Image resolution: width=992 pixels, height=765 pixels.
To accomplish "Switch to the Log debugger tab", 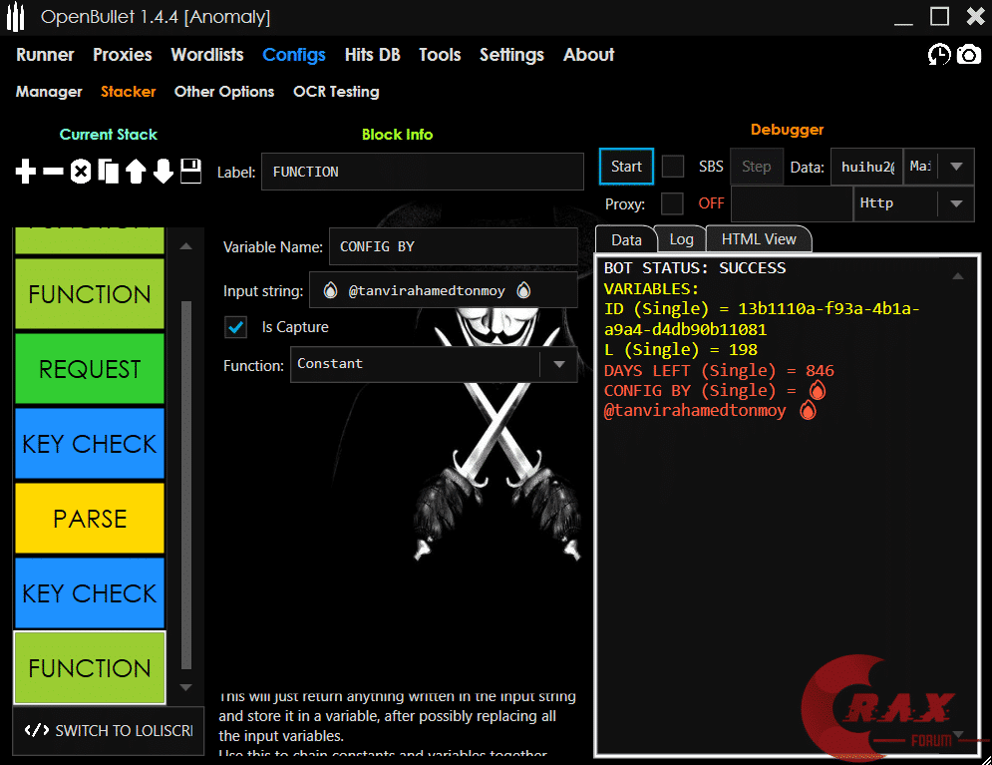I will tap(681, 239).
